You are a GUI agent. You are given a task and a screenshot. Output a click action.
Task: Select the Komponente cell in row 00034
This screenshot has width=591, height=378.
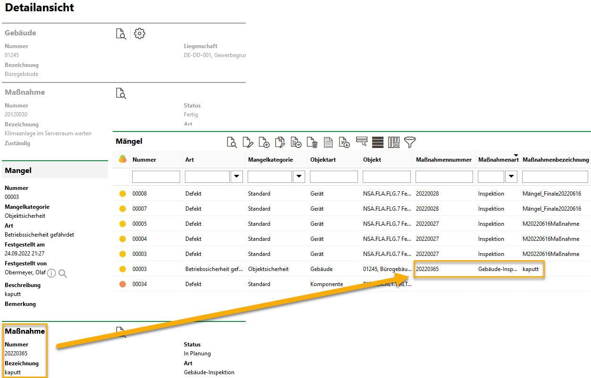(326, 284)
